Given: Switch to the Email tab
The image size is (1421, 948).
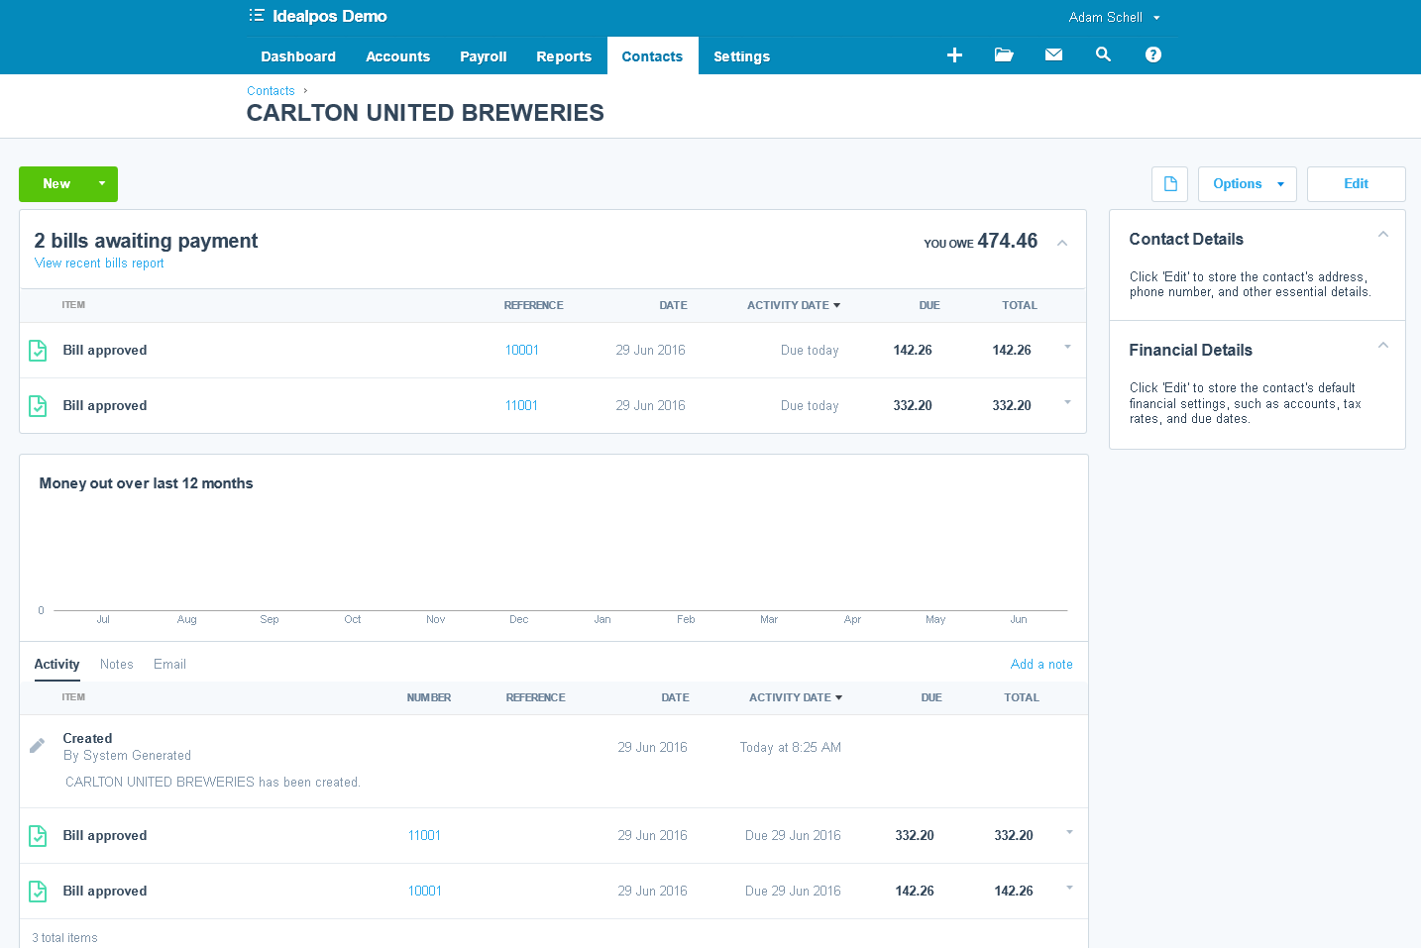Looking at the screenshot, I should click(x=169, y=664).
